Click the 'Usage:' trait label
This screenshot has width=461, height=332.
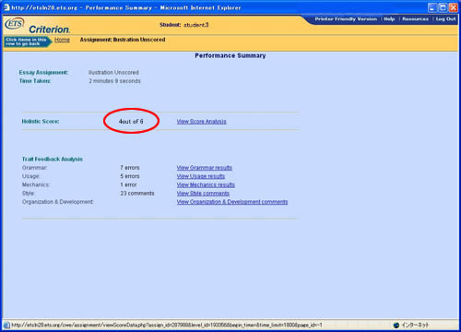31,176
